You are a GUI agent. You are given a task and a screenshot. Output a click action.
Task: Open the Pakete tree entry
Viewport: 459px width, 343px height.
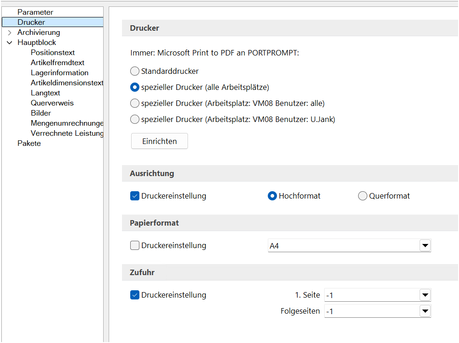click(x=29, y=144)
